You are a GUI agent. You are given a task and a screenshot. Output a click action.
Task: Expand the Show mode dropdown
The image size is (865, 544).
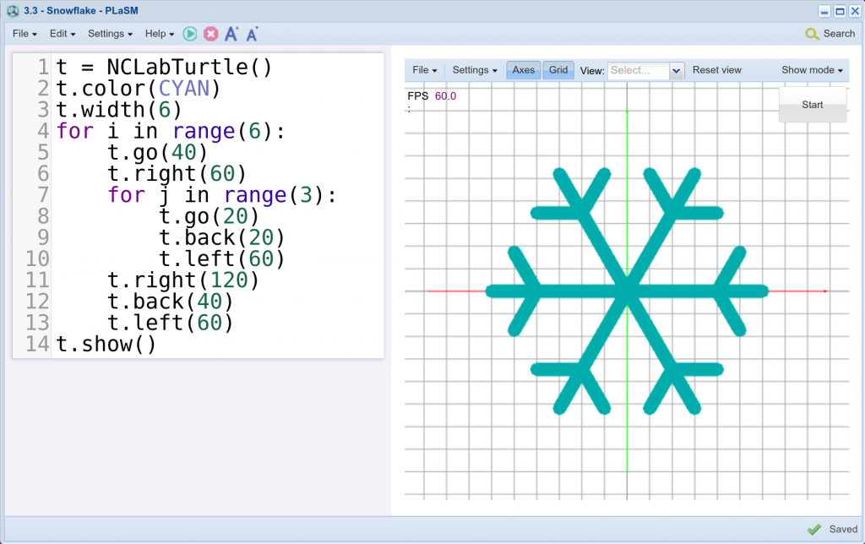pos(812,70)
